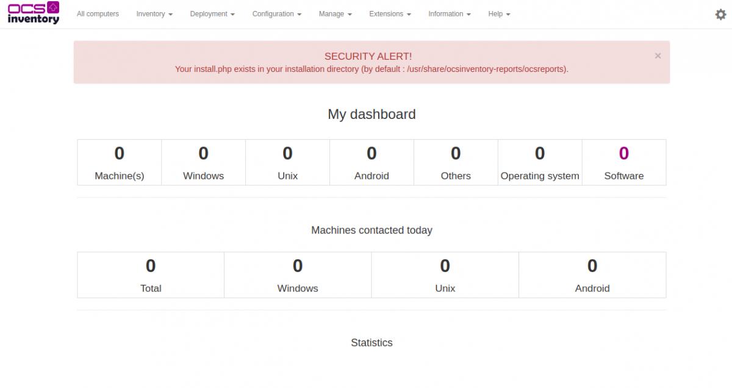Click the Android dashboard tile
Viewport: 732px width, 388px height.
pos(371,161)
